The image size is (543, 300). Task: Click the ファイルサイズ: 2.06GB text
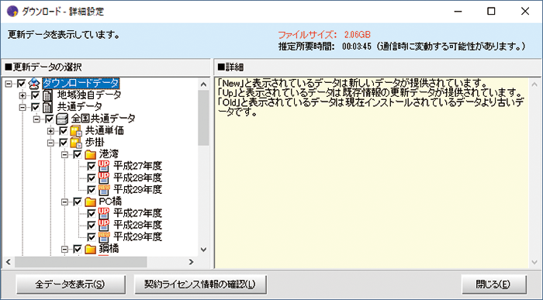[324, 35]
